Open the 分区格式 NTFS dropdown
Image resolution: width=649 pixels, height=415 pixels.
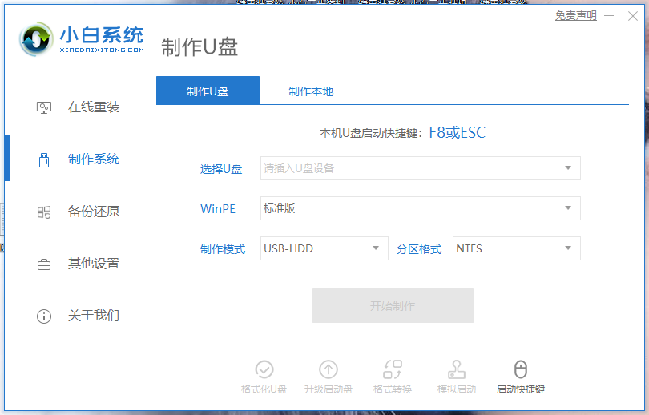tap(517, 248)
